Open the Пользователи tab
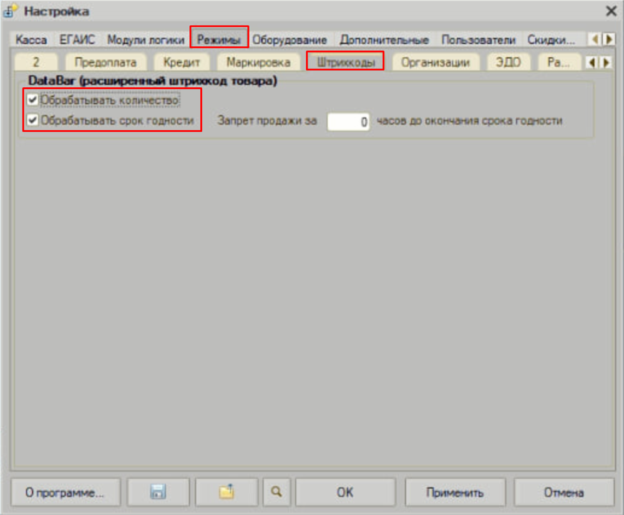624x515 pixels. [x=478, y=39]
